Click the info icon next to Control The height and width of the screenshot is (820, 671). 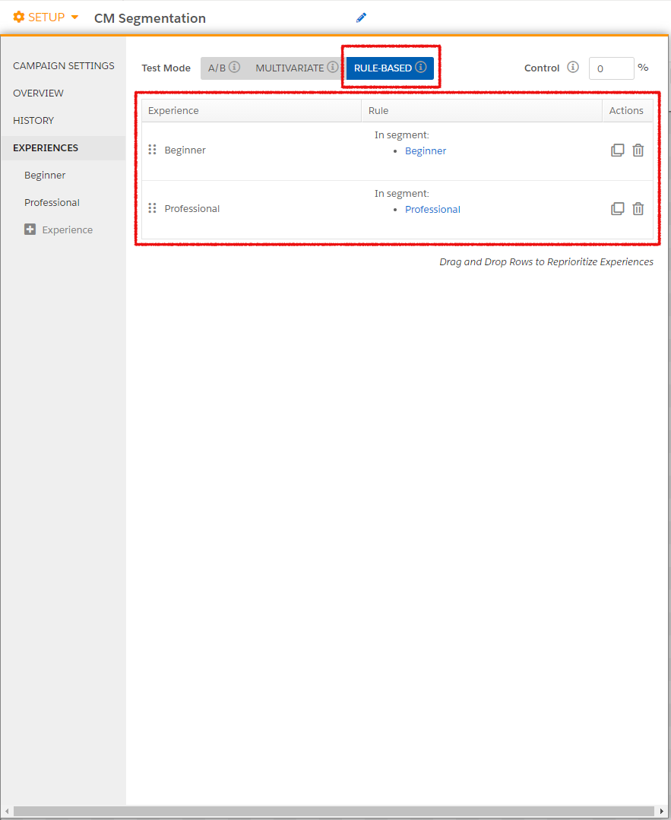(573, 68)
